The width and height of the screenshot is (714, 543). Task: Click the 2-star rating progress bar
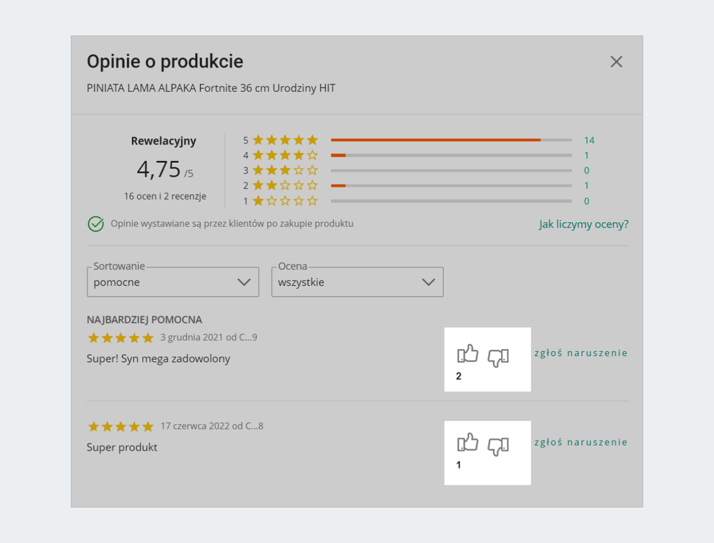click(x=451, y=185)
